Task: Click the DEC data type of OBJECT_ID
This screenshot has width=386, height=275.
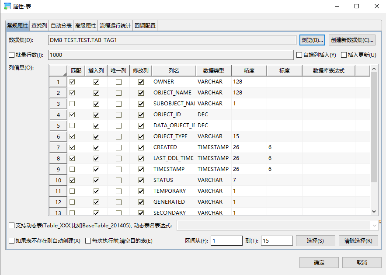Action: coord(214,115)
